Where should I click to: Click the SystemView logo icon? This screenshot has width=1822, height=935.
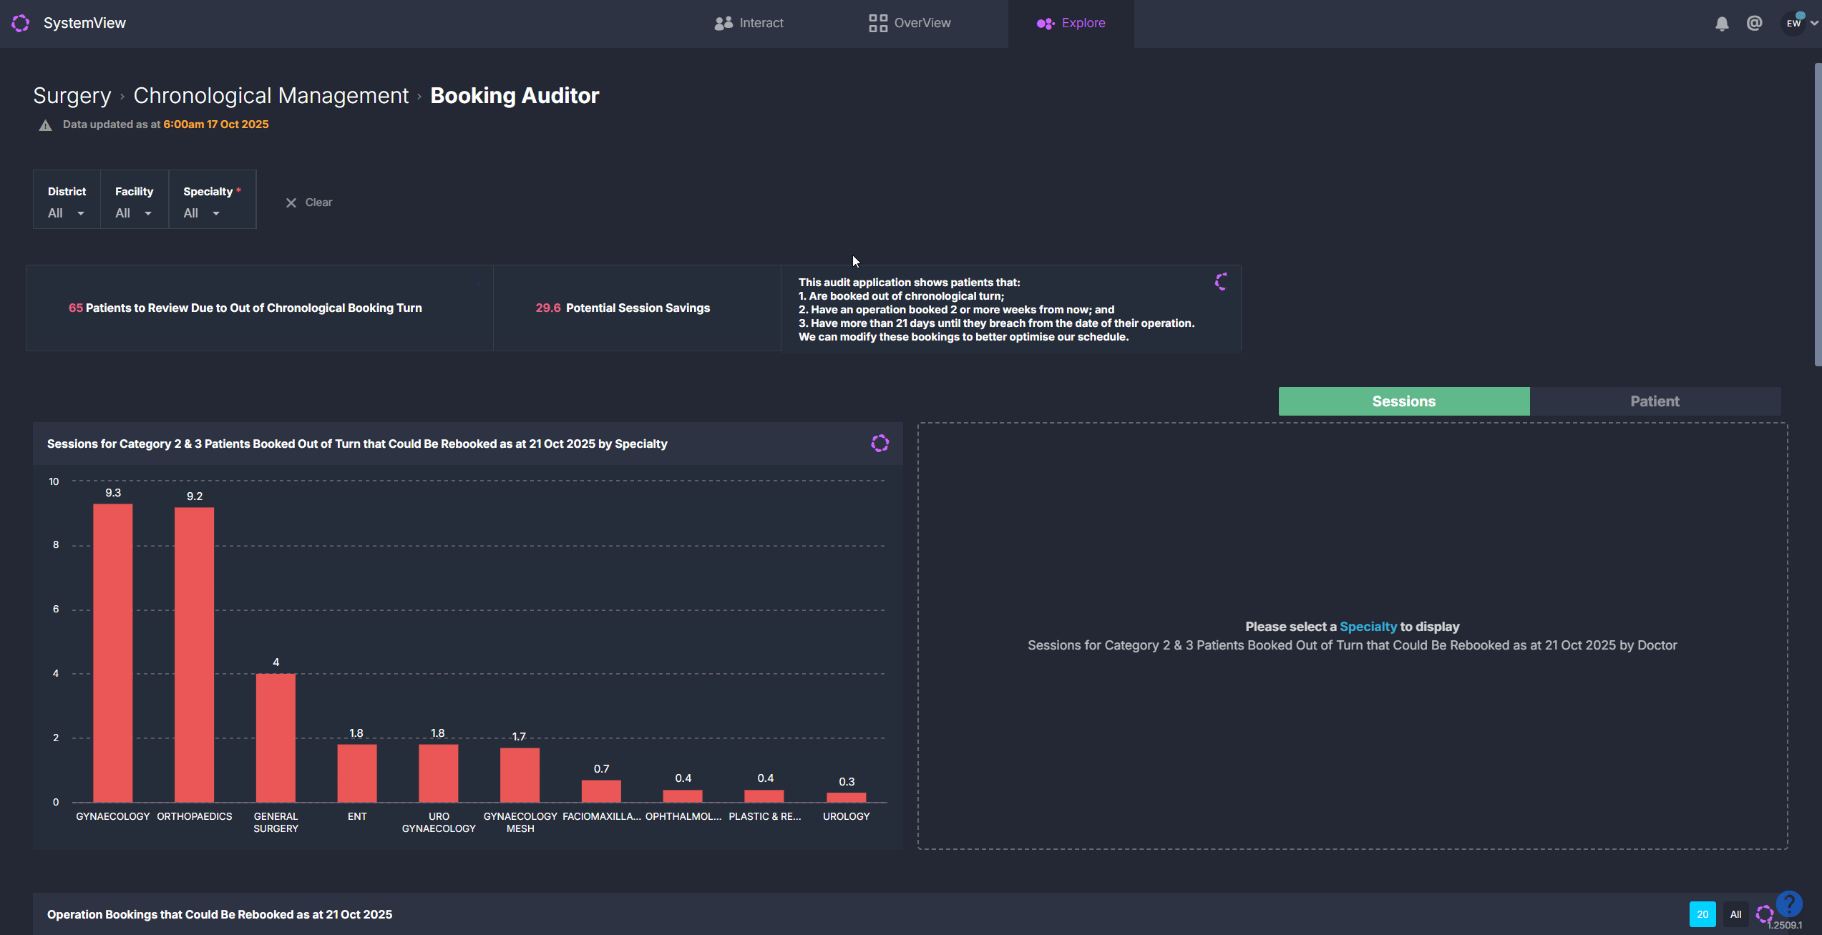pos(21,23)
